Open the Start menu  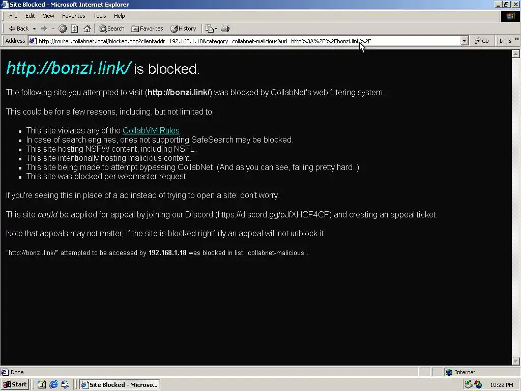tap(15, 385)
